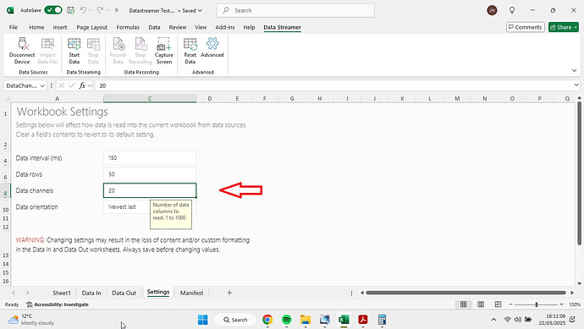Collapse the ribbon with chevron arrow
This screenshot has height=329, width=584.
point(574,70)
